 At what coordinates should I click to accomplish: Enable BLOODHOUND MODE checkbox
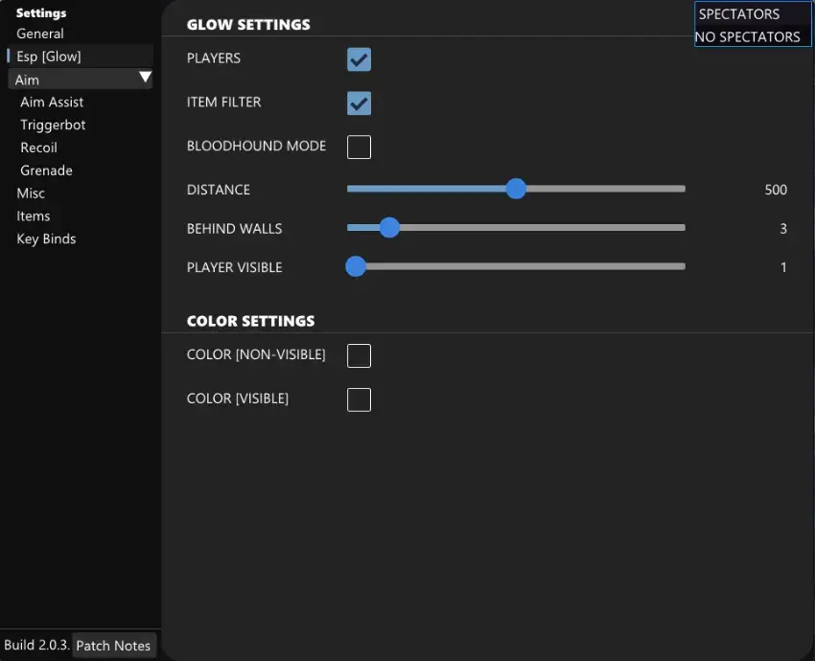coord(359,148)
